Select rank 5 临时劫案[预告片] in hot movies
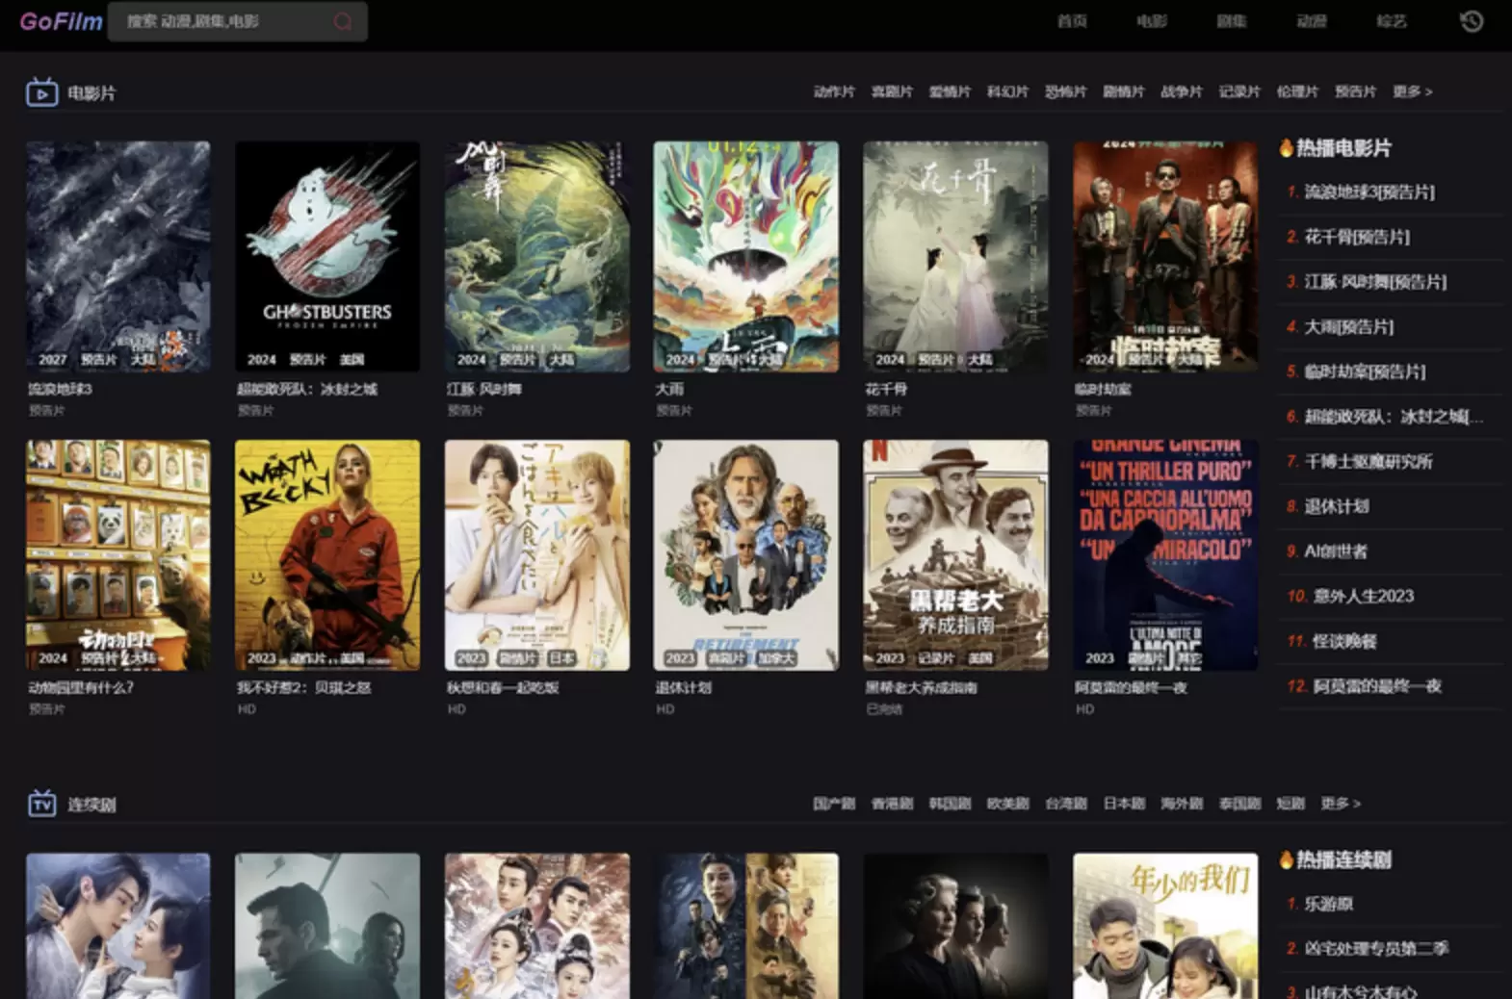The width and height of the screenshot is (1512, 999). [1365, 371]
